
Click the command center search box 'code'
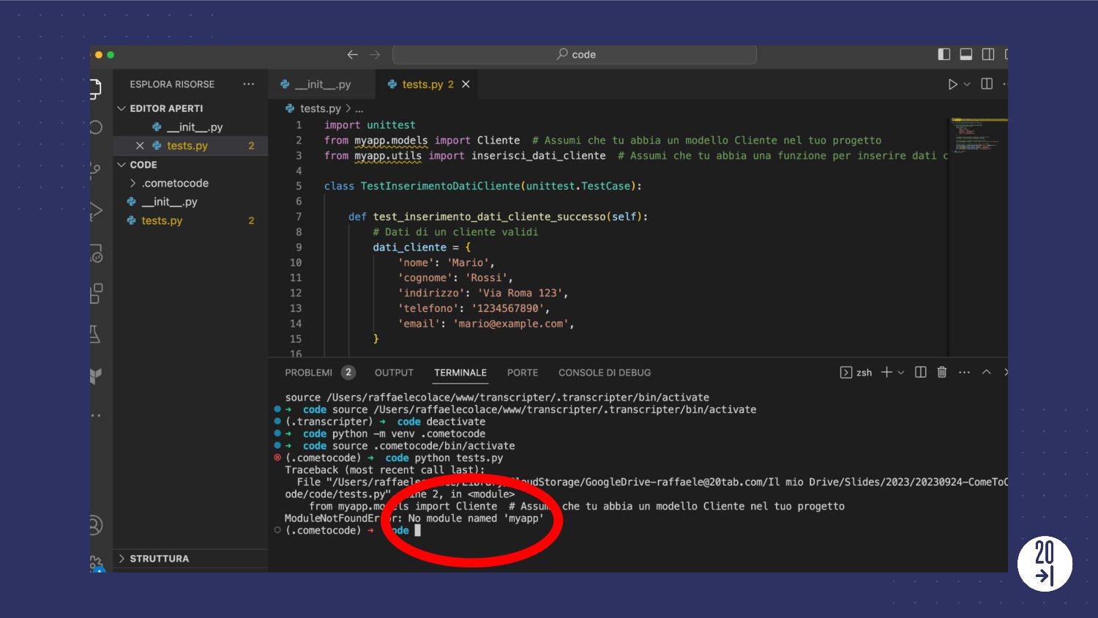(x=575, y=55)
